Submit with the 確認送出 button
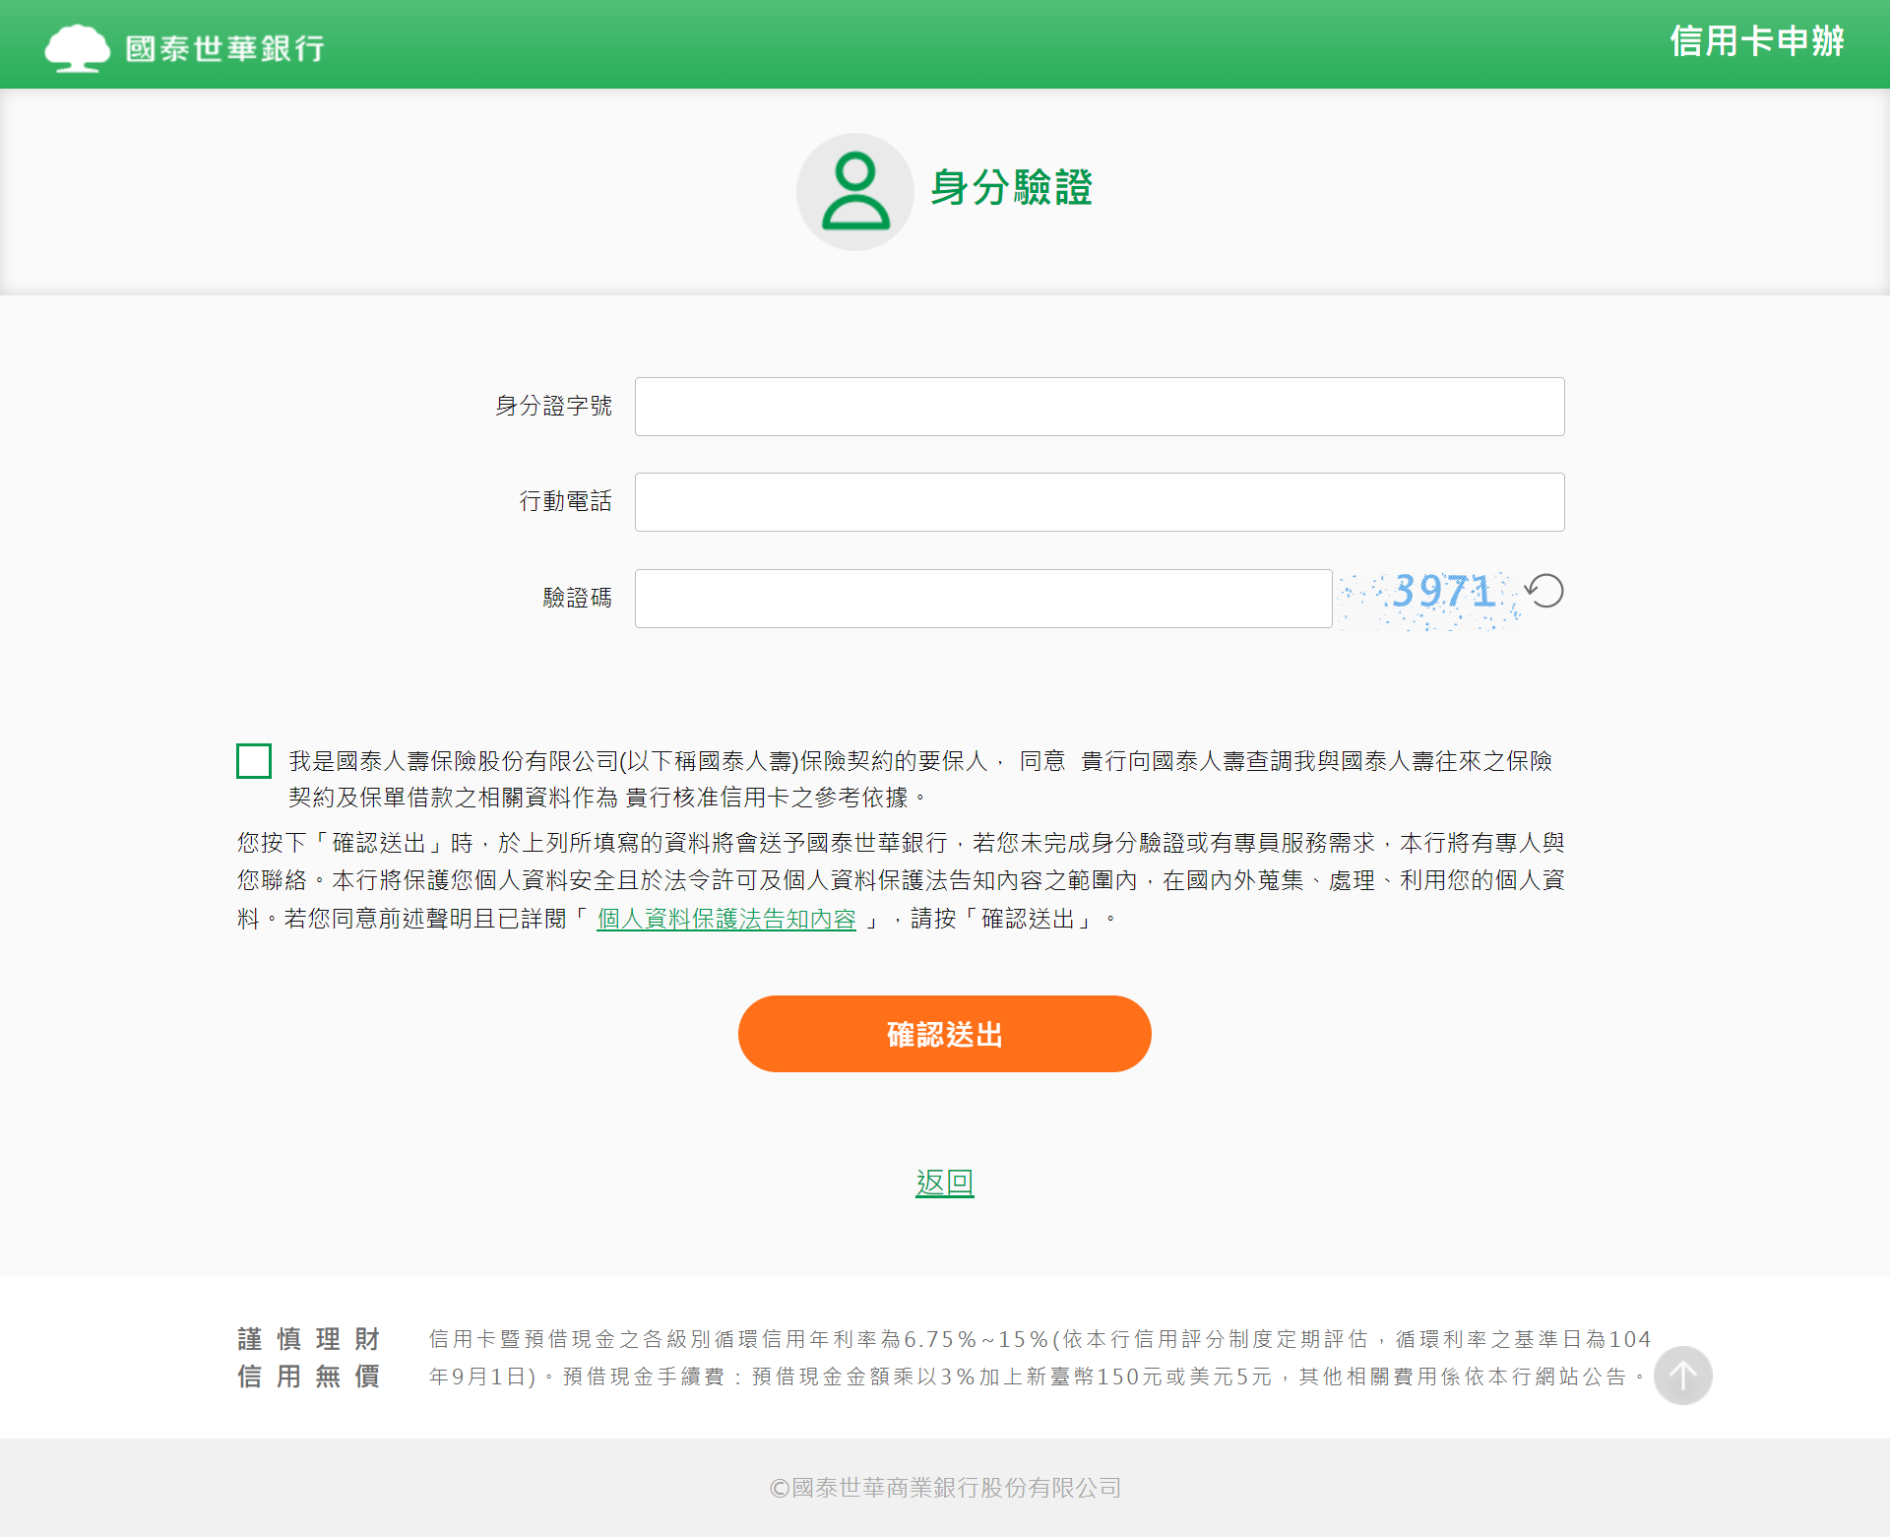This screenshot has height=1537, width=1890. point(945,1034)
